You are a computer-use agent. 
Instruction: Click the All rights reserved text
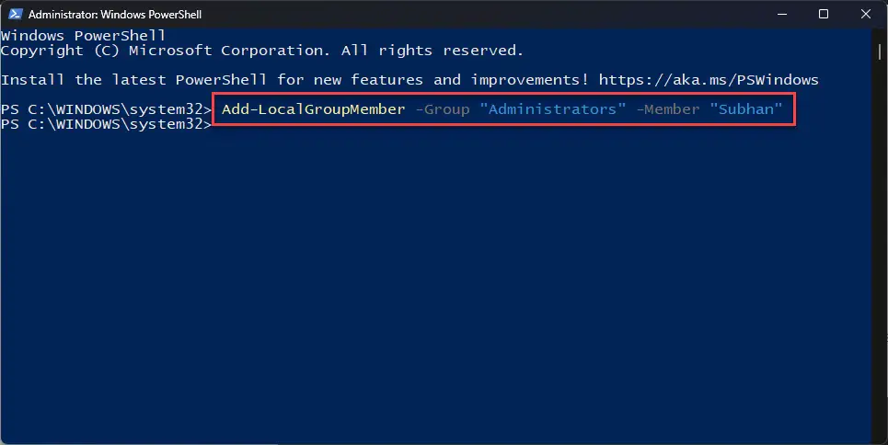pyautogui.click(x=432, y=51)
